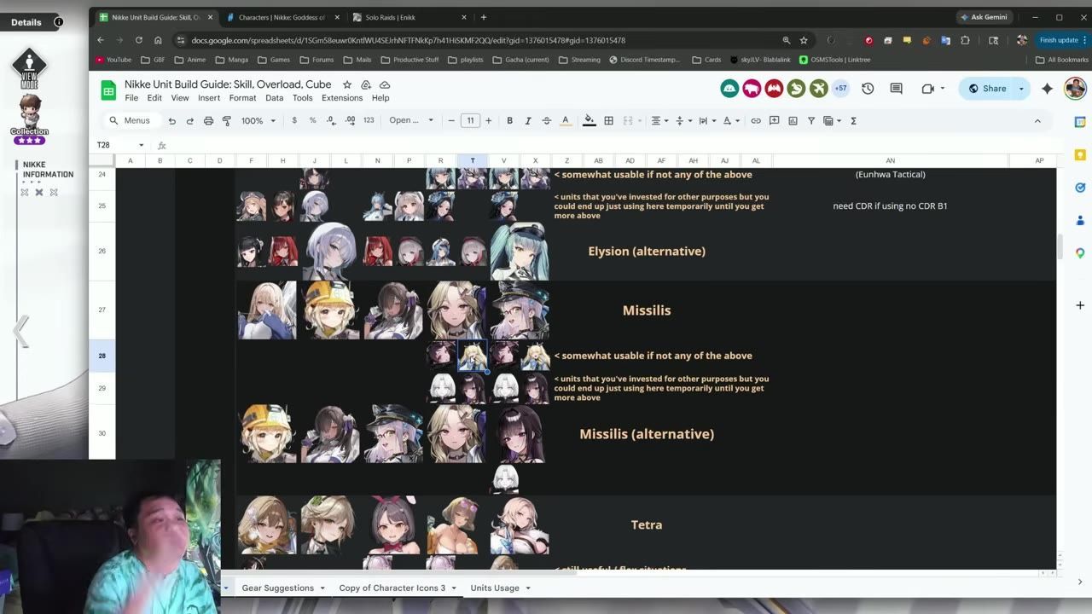Switch to Copy of Character Icons 3 sheet
Image resolution: width=1092 pixels, height=614 pixels.
coord(392,588)
